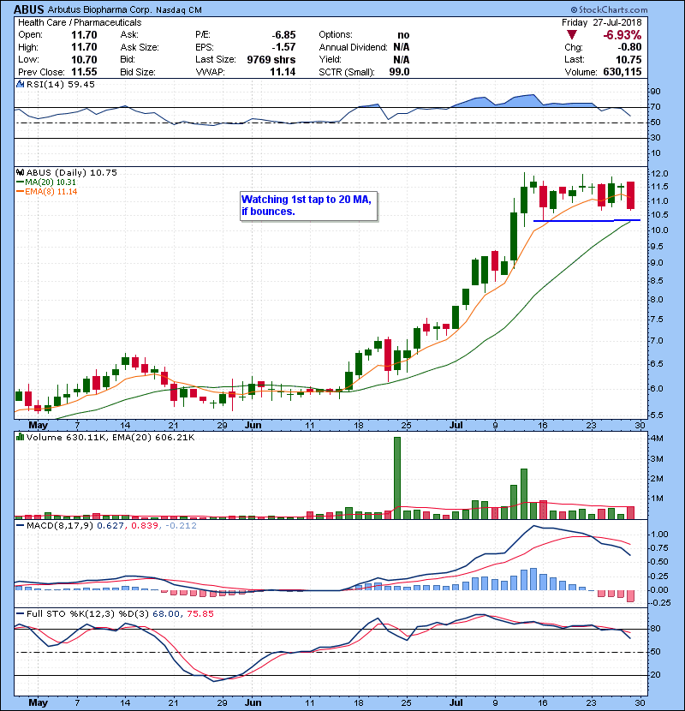Click the 80 level on stochastic axis
The width and height of the screenshot is (685, 711).
coord(656,629)
